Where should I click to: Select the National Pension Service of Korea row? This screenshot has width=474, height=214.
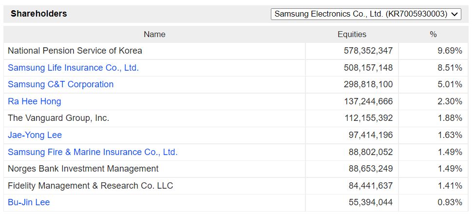75,51
